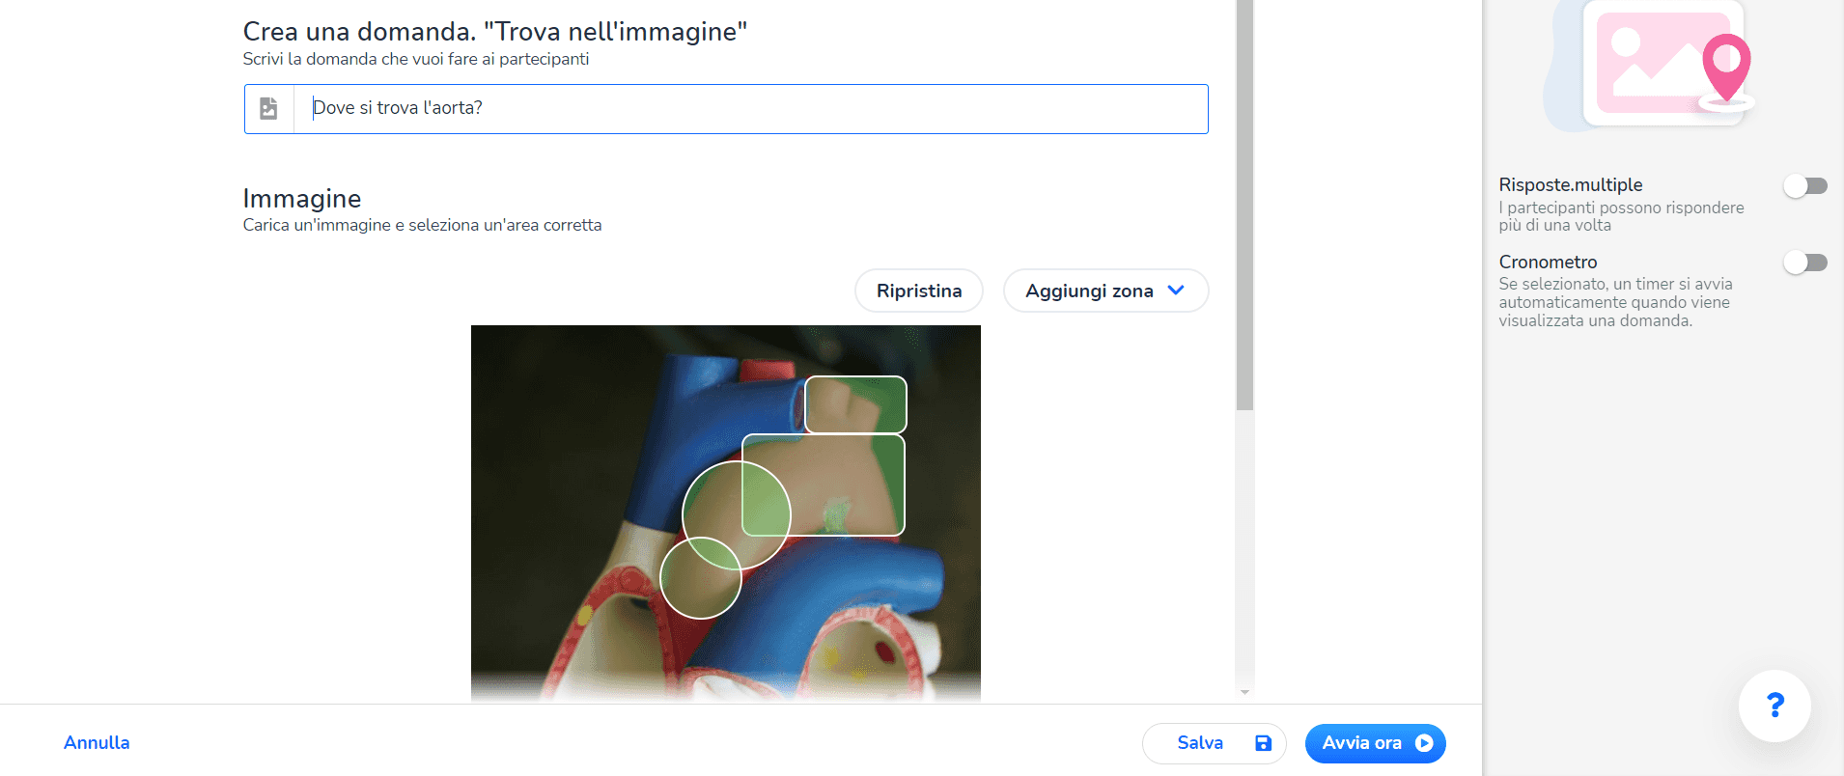Screen dimensions: 1844x776
Task: Click the Ripristina button
Action: click(919, 291)
